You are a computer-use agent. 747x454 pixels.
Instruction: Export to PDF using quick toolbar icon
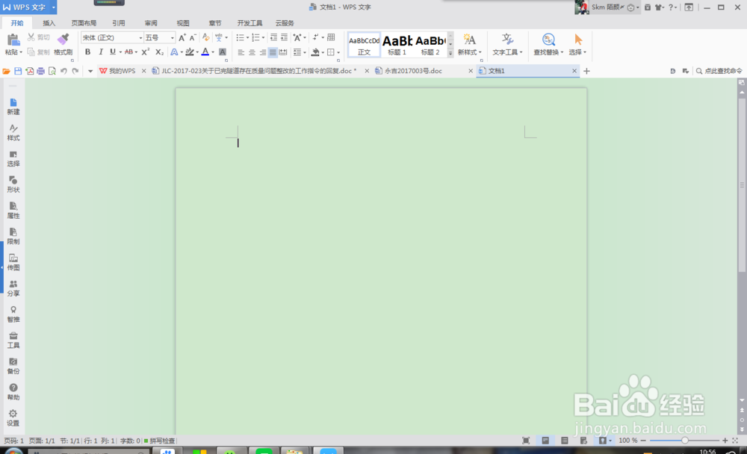30,71
